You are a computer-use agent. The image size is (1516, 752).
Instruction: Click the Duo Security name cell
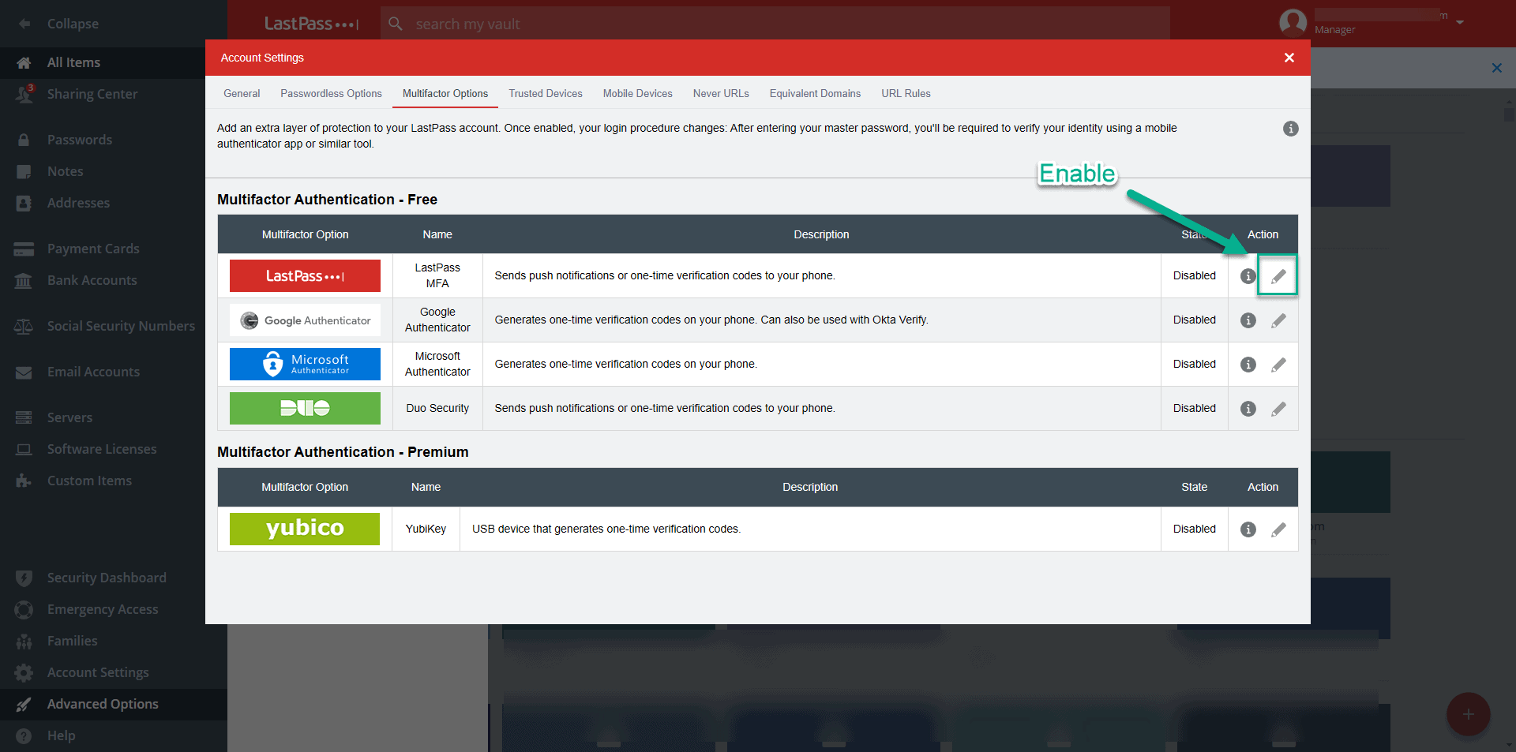[437, 408]
